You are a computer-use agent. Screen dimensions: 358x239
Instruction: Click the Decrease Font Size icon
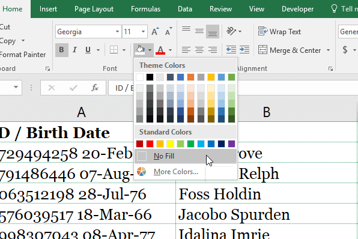point(169,31)
